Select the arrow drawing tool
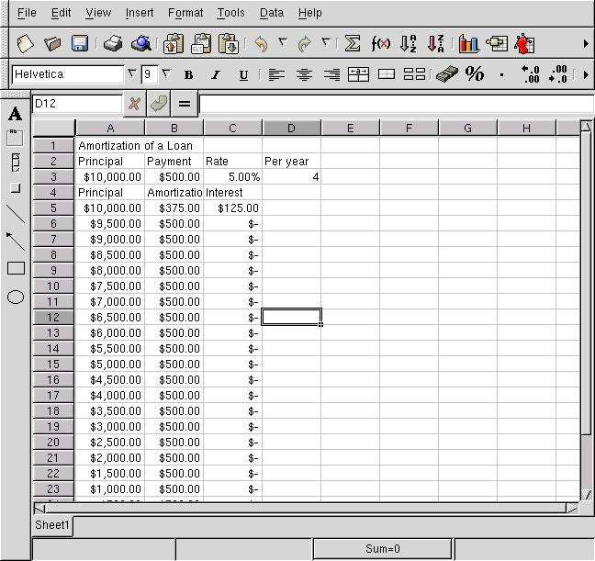Screen dimensions: 595x561 click(16, 241)
